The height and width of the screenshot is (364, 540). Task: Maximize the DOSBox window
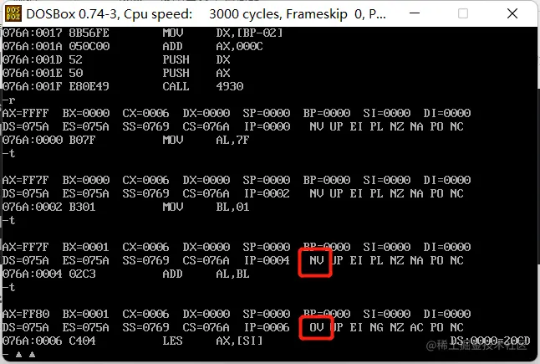(x=463, y=13)
